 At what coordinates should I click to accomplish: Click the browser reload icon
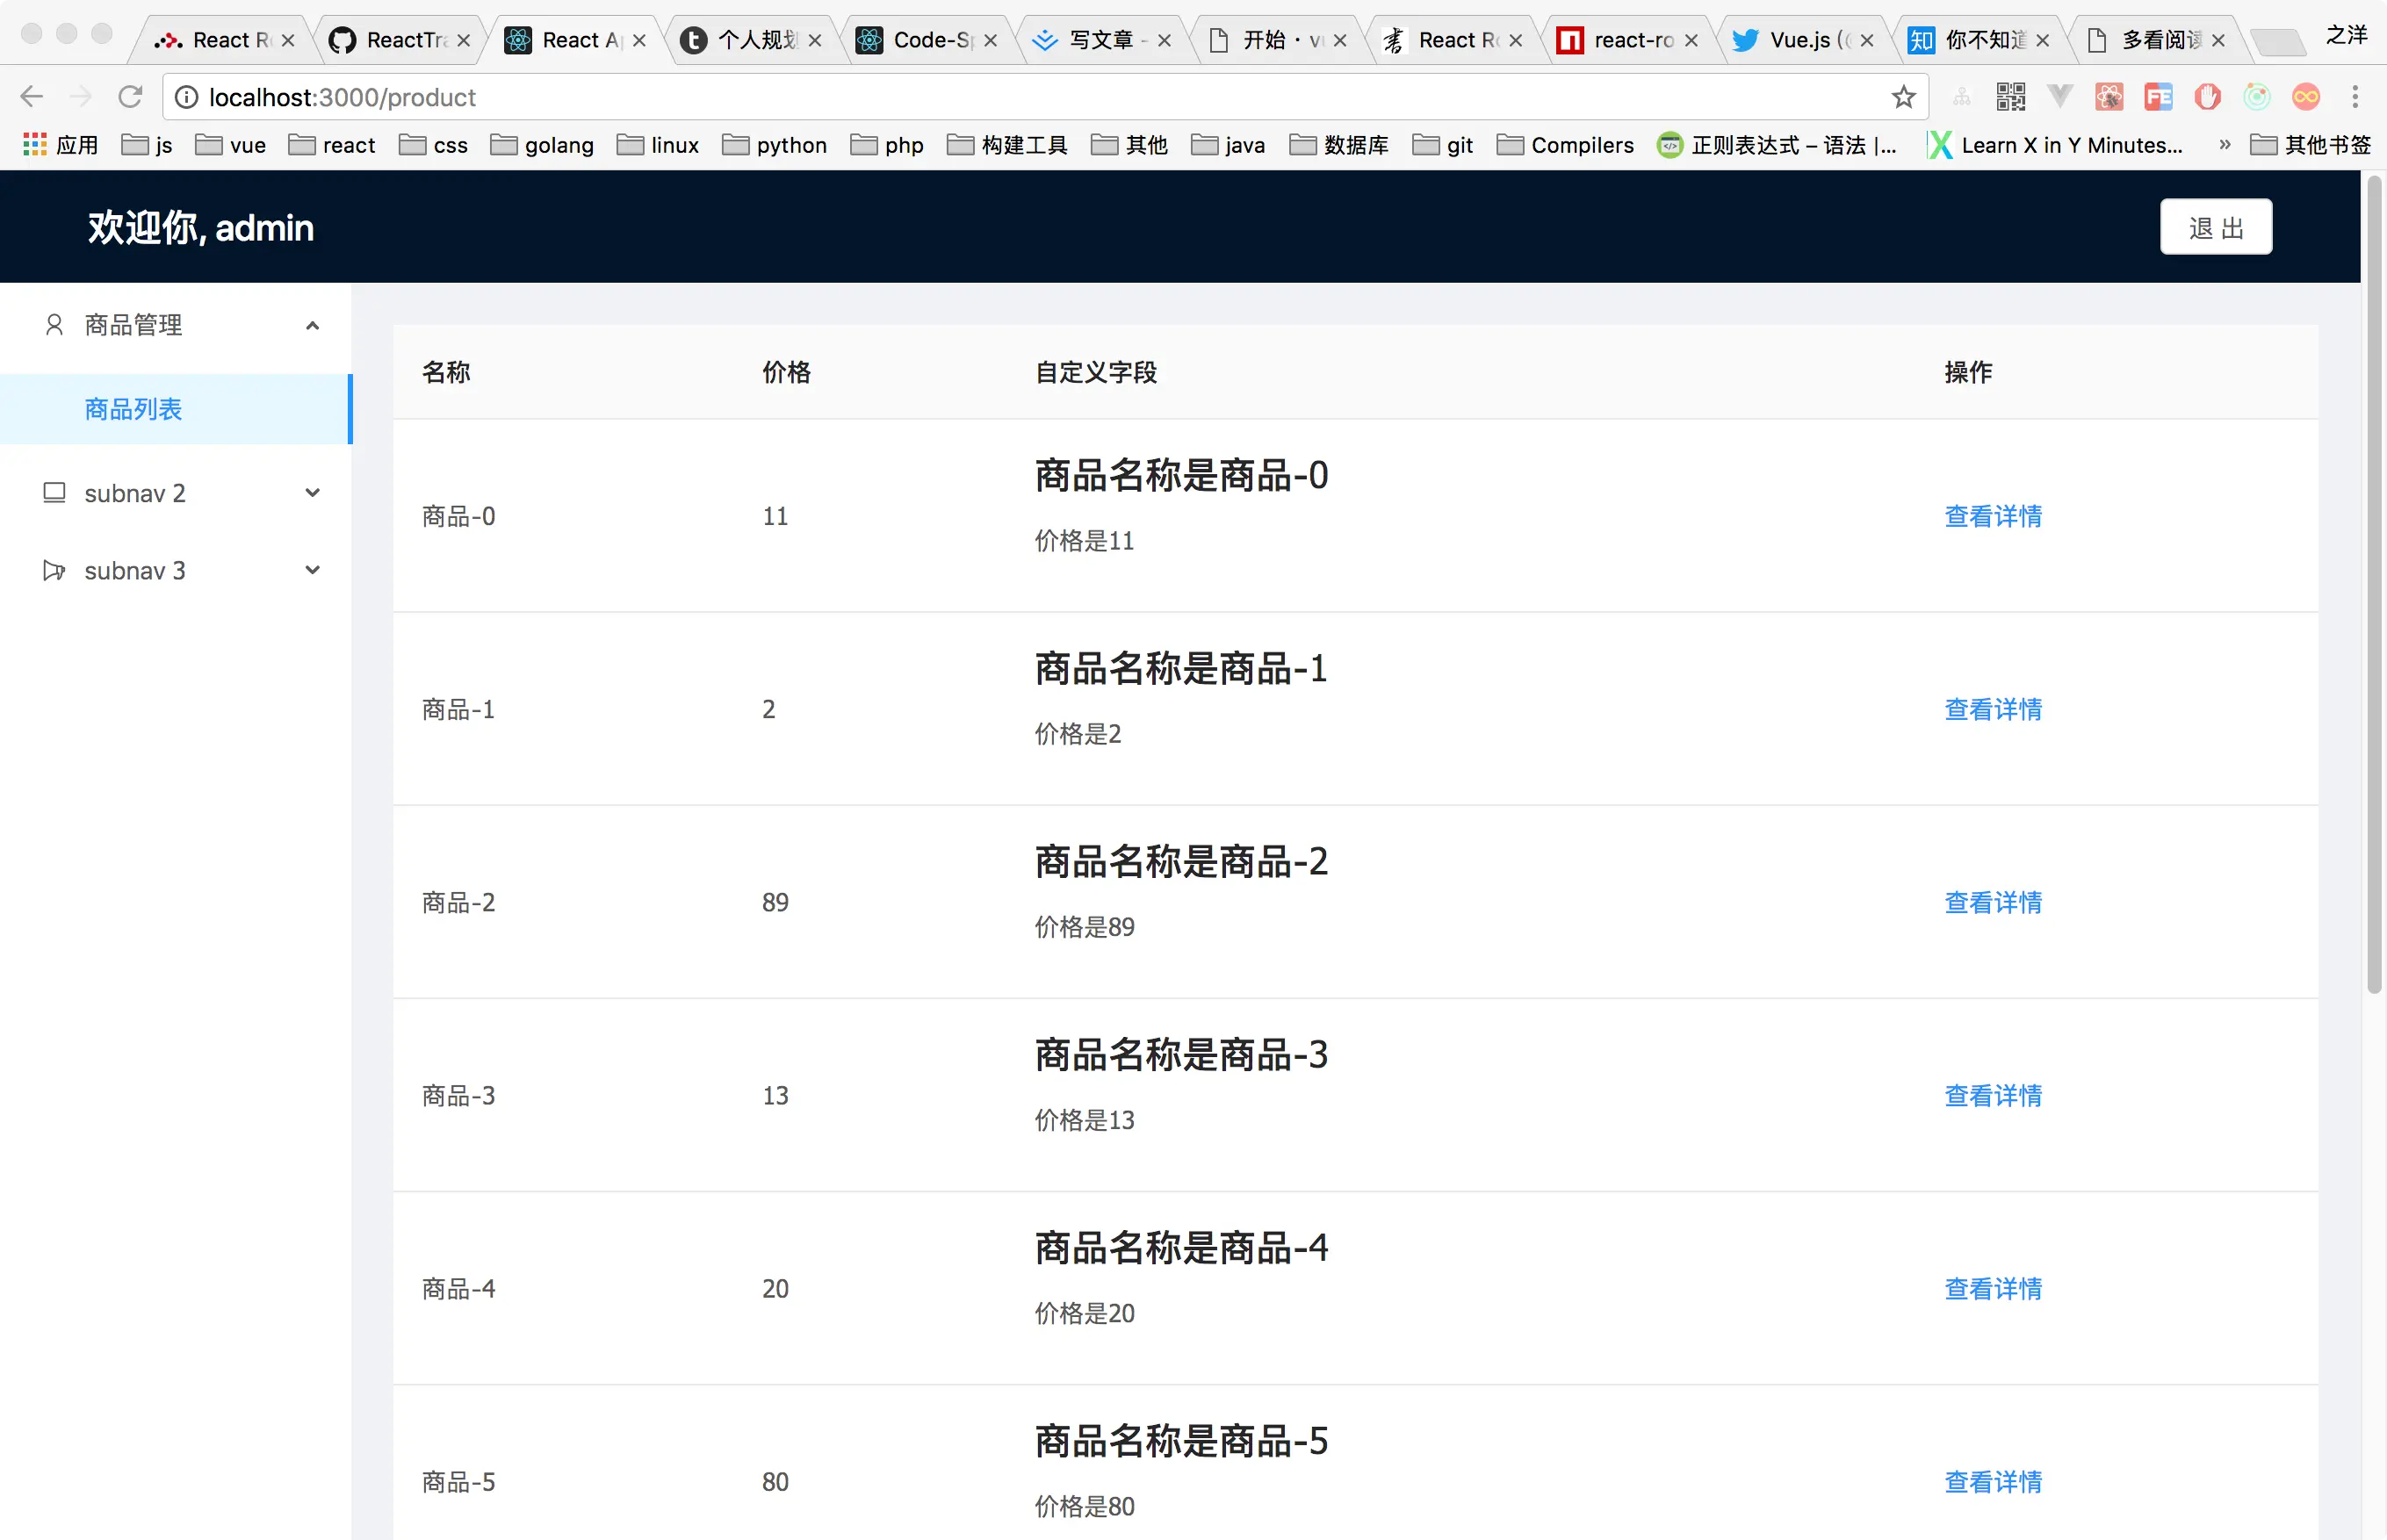(130, 97)
